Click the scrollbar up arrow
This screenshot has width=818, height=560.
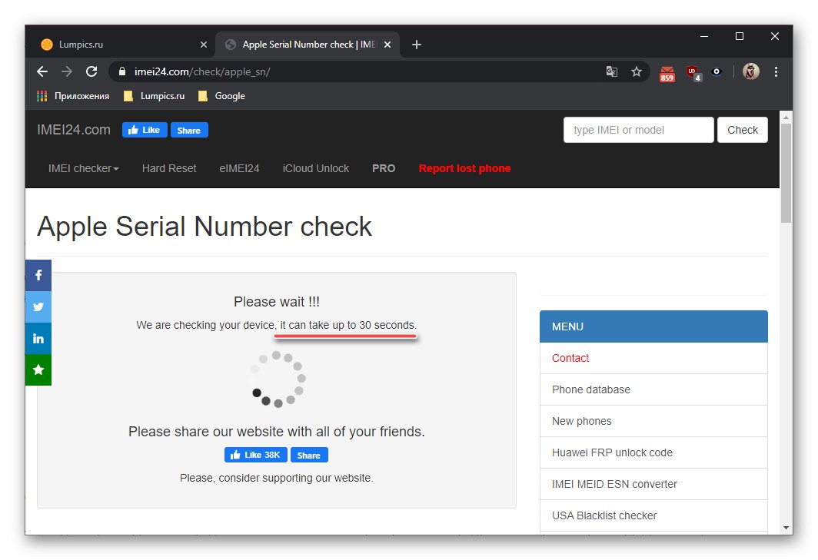(786, 118)
